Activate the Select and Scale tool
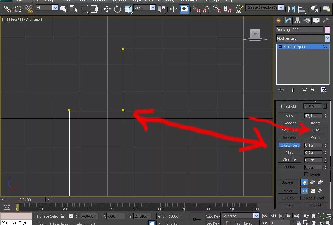The height and width of the screenshot is (225, 333). point(128,9)
